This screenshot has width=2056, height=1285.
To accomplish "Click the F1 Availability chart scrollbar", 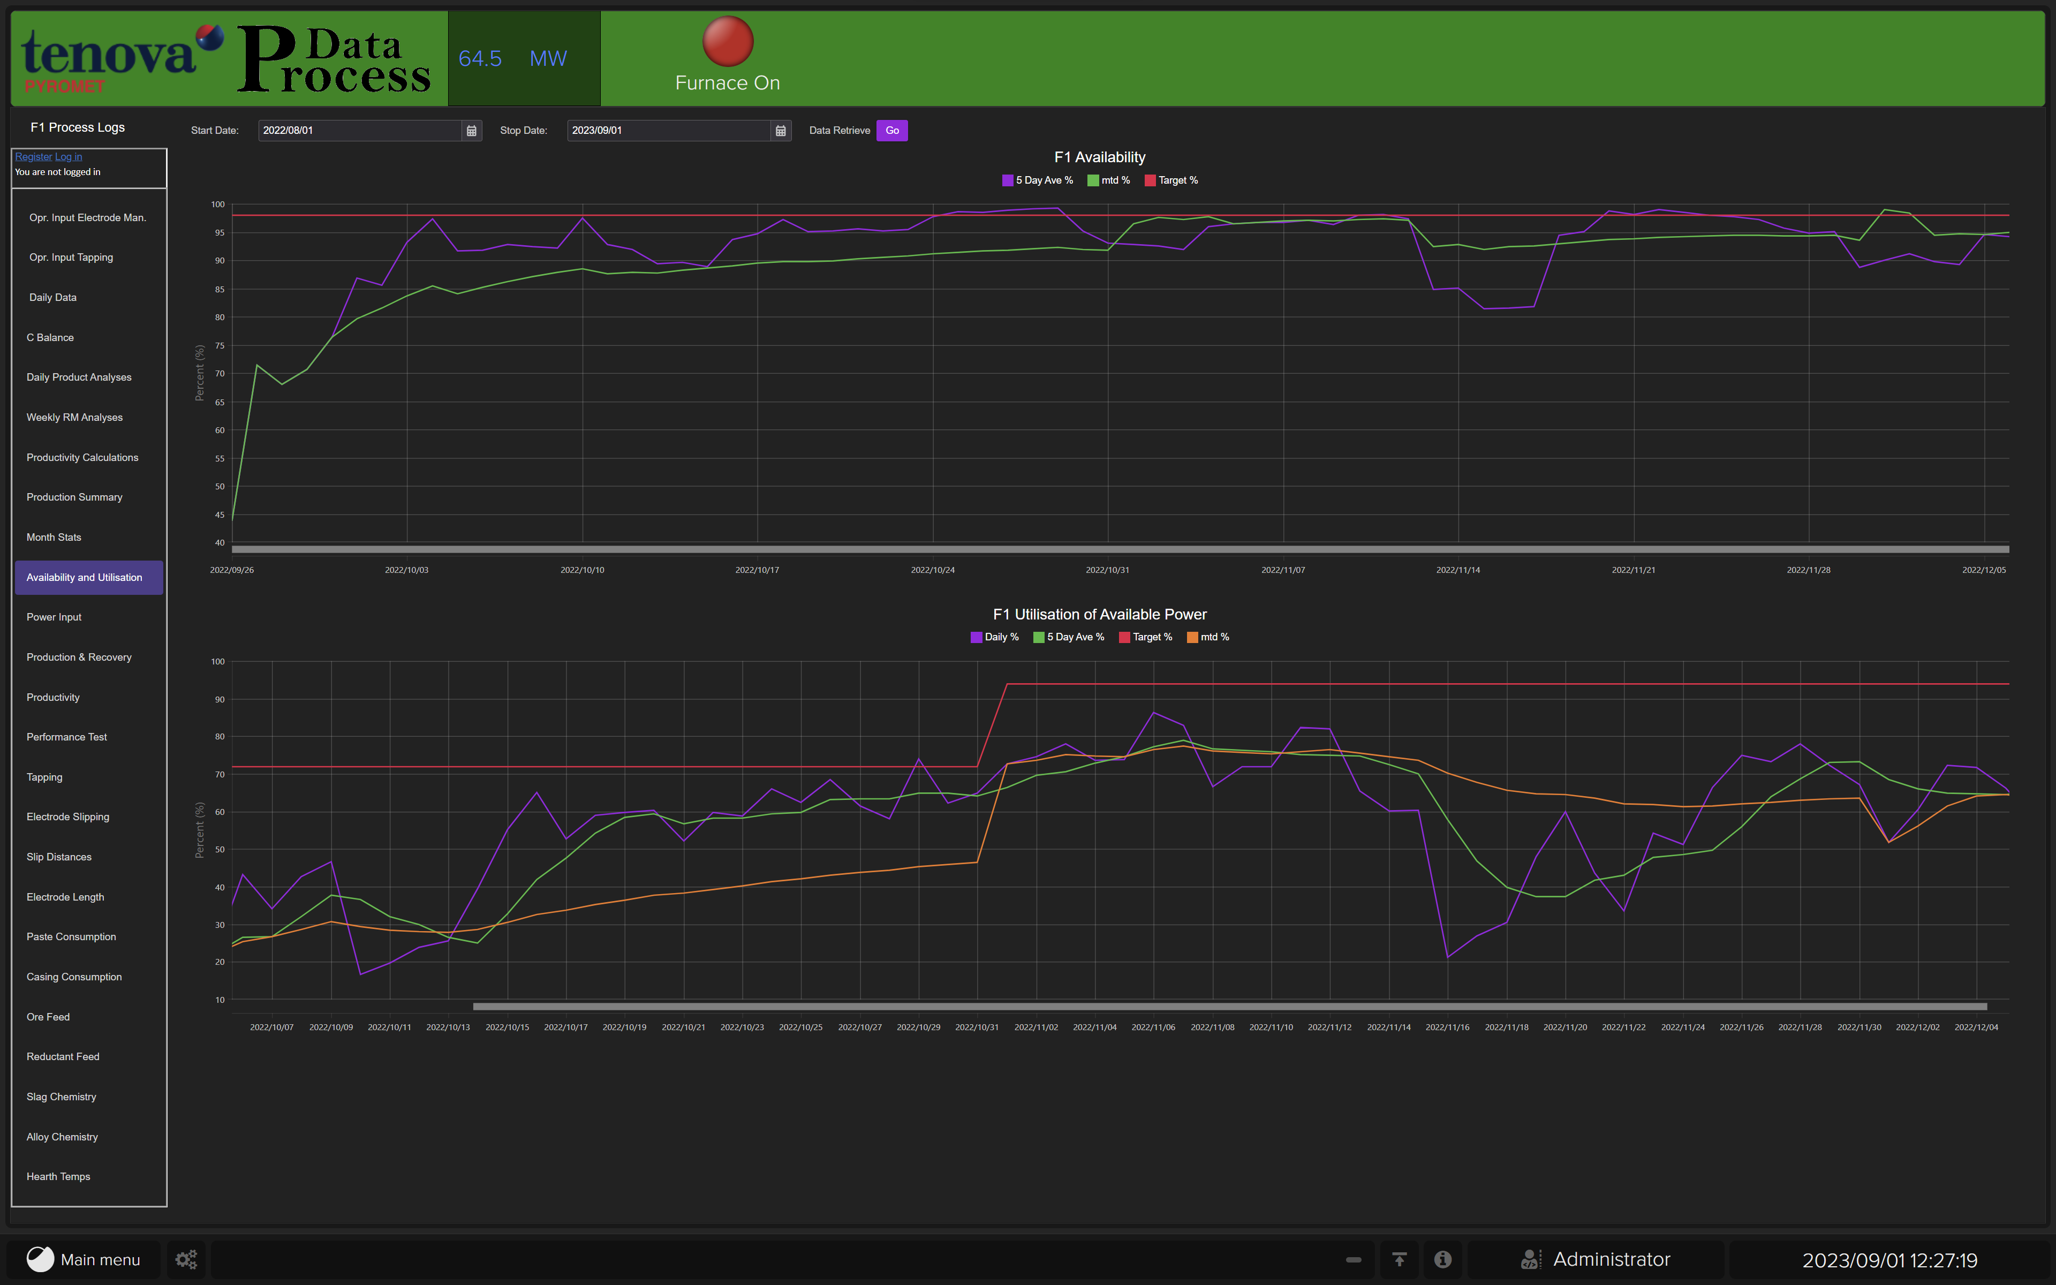I will tap(1120, 550).
